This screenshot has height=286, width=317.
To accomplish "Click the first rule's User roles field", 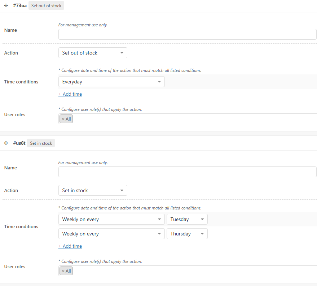I will 195,119.
